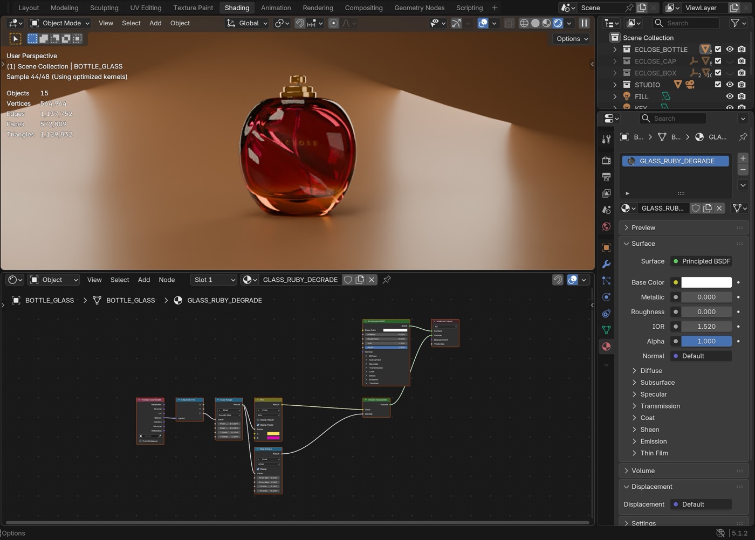Open the Particles properties tab

coord(606,281)
